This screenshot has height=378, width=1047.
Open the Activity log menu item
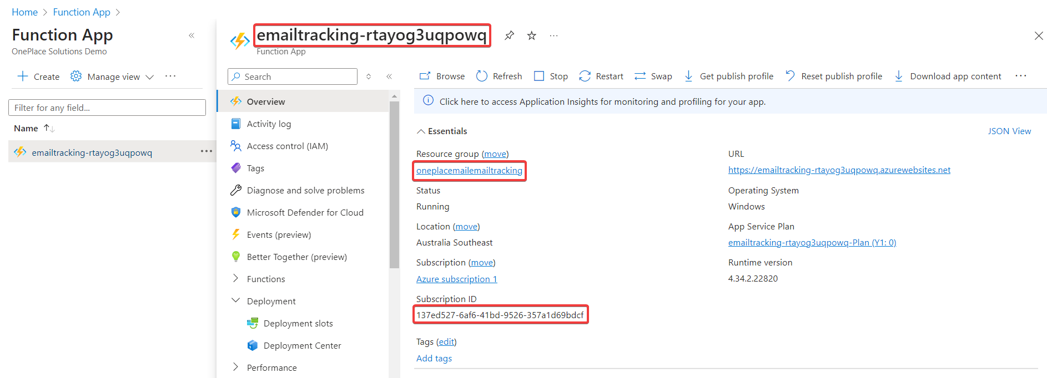(269, 124)
